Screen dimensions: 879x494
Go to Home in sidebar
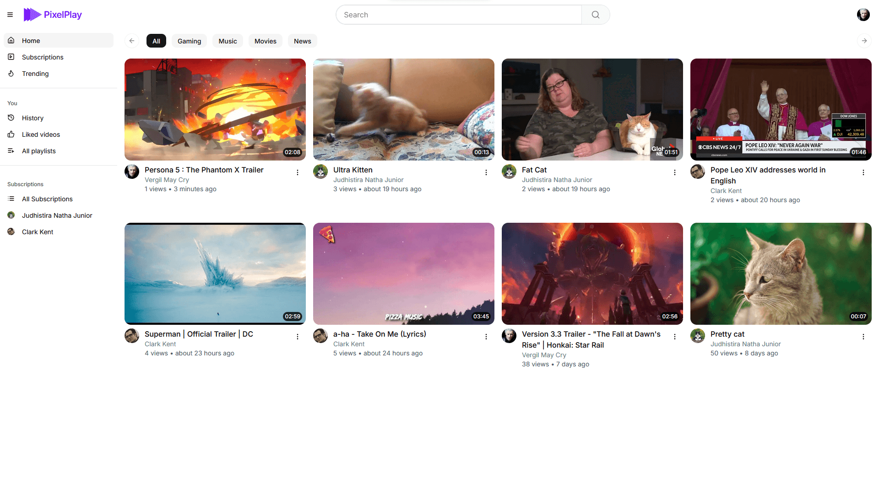click(59, 40)
